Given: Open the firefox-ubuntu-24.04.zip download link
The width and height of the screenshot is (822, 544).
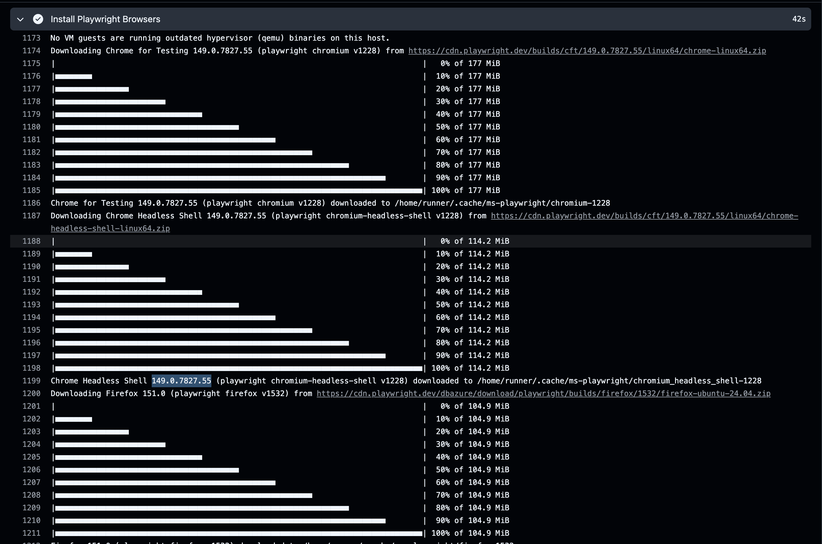Looking at the screenshot, I should click(x=543, y=394).
